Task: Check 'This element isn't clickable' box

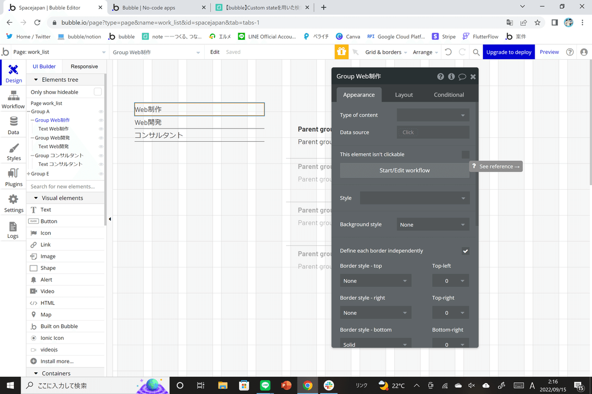Action: tap(465, 155)
